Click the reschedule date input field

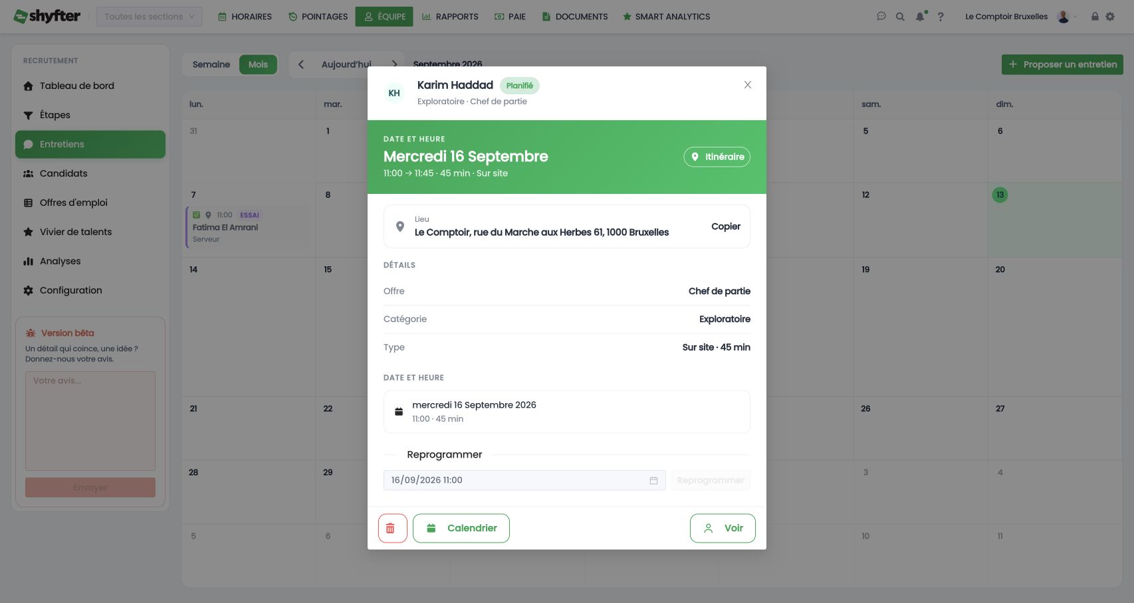pos(524,480)
